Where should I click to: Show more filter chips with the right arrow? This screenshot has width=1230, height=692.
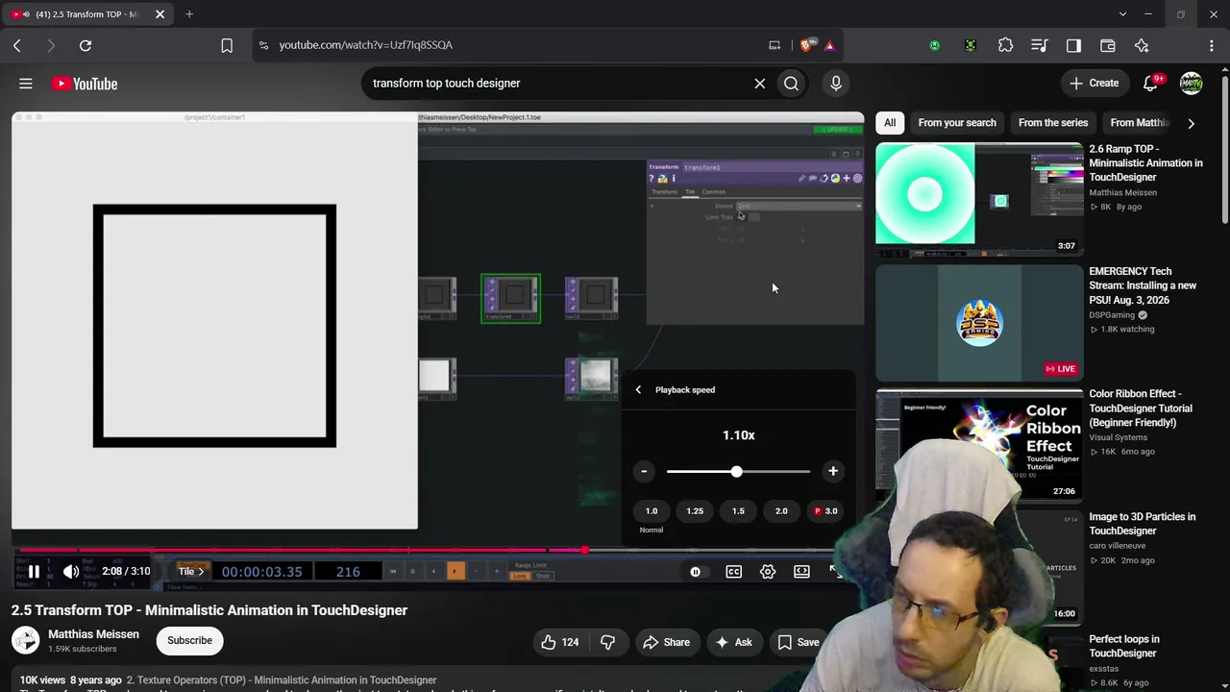pyautogui.click(x=1191, y=123)
